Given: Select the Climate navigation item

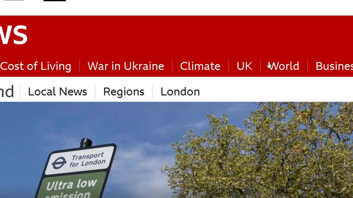Looking at the screenshot, I should click(200, 66).
